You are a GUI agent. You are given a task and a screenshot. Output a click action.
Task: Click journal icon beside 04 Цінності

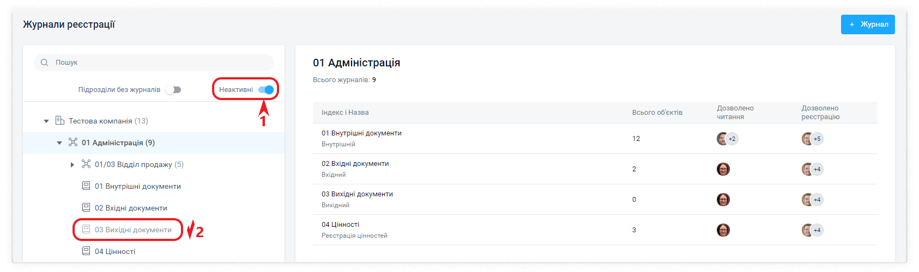coord(86,251)
